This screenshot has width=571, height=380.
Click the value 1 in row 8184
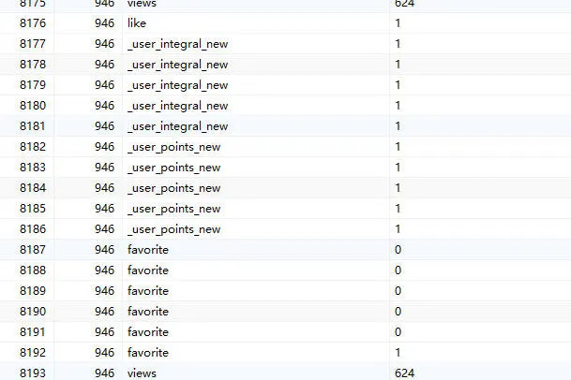click(x=398, y=188)
